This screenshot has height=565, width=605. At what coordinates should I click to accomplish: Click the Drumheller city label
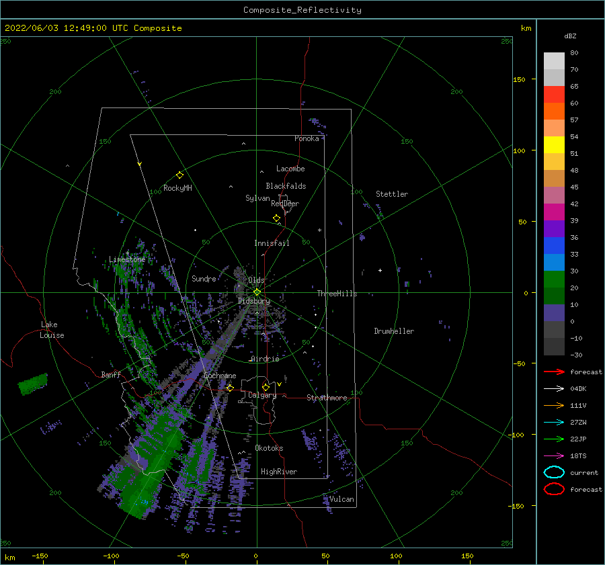point(394,331)
